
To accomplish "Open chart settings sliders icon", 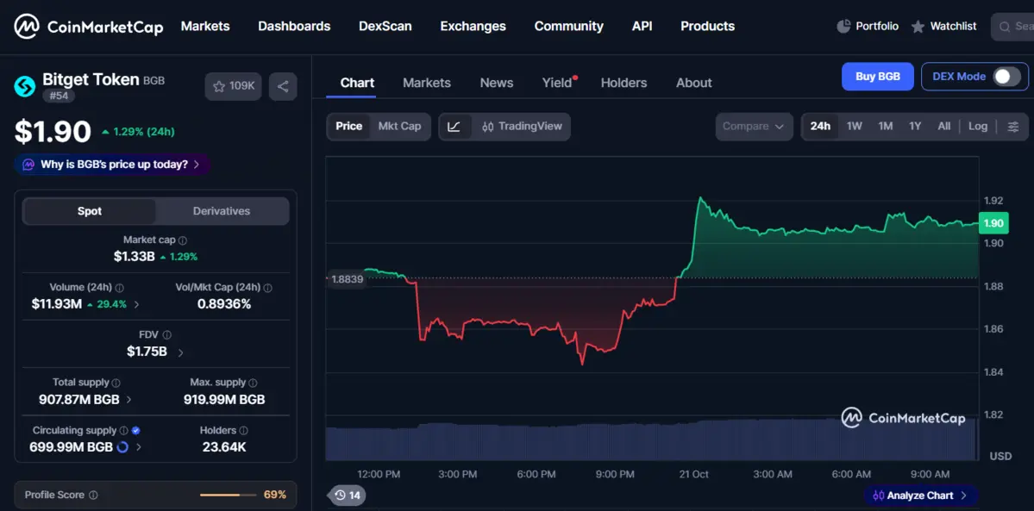I will click(1013, 127).
